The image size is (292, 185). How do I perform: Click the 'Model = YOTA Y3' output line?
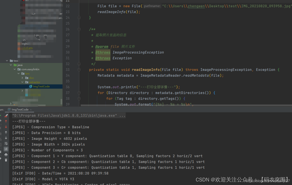click(43, 179)
